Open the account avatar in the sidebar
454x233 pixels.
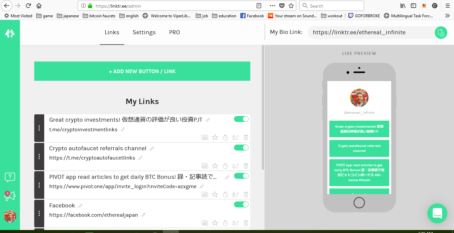point(10,216)
